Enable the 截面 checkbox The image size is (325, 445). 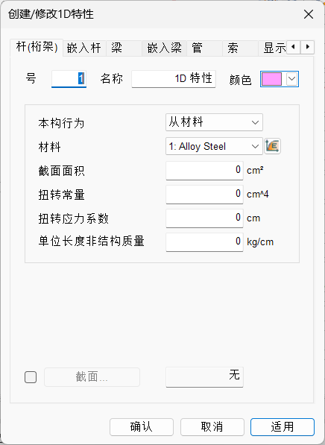click(x=31, y=377)
